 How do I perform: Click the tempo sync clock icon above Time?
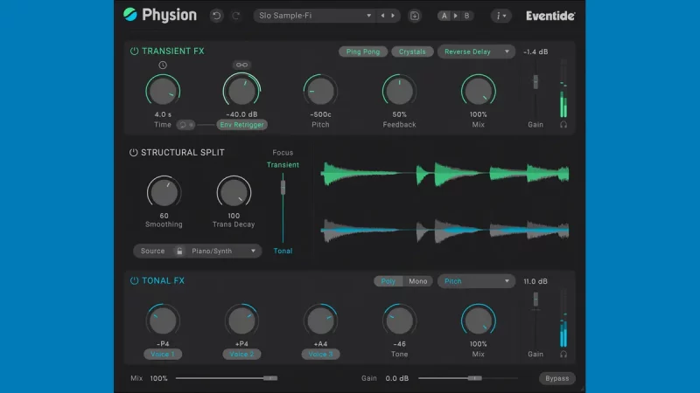(162, 65)
